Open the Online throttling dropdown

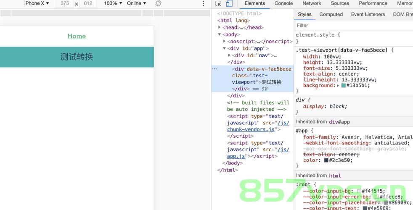click(x=136, y=3)
